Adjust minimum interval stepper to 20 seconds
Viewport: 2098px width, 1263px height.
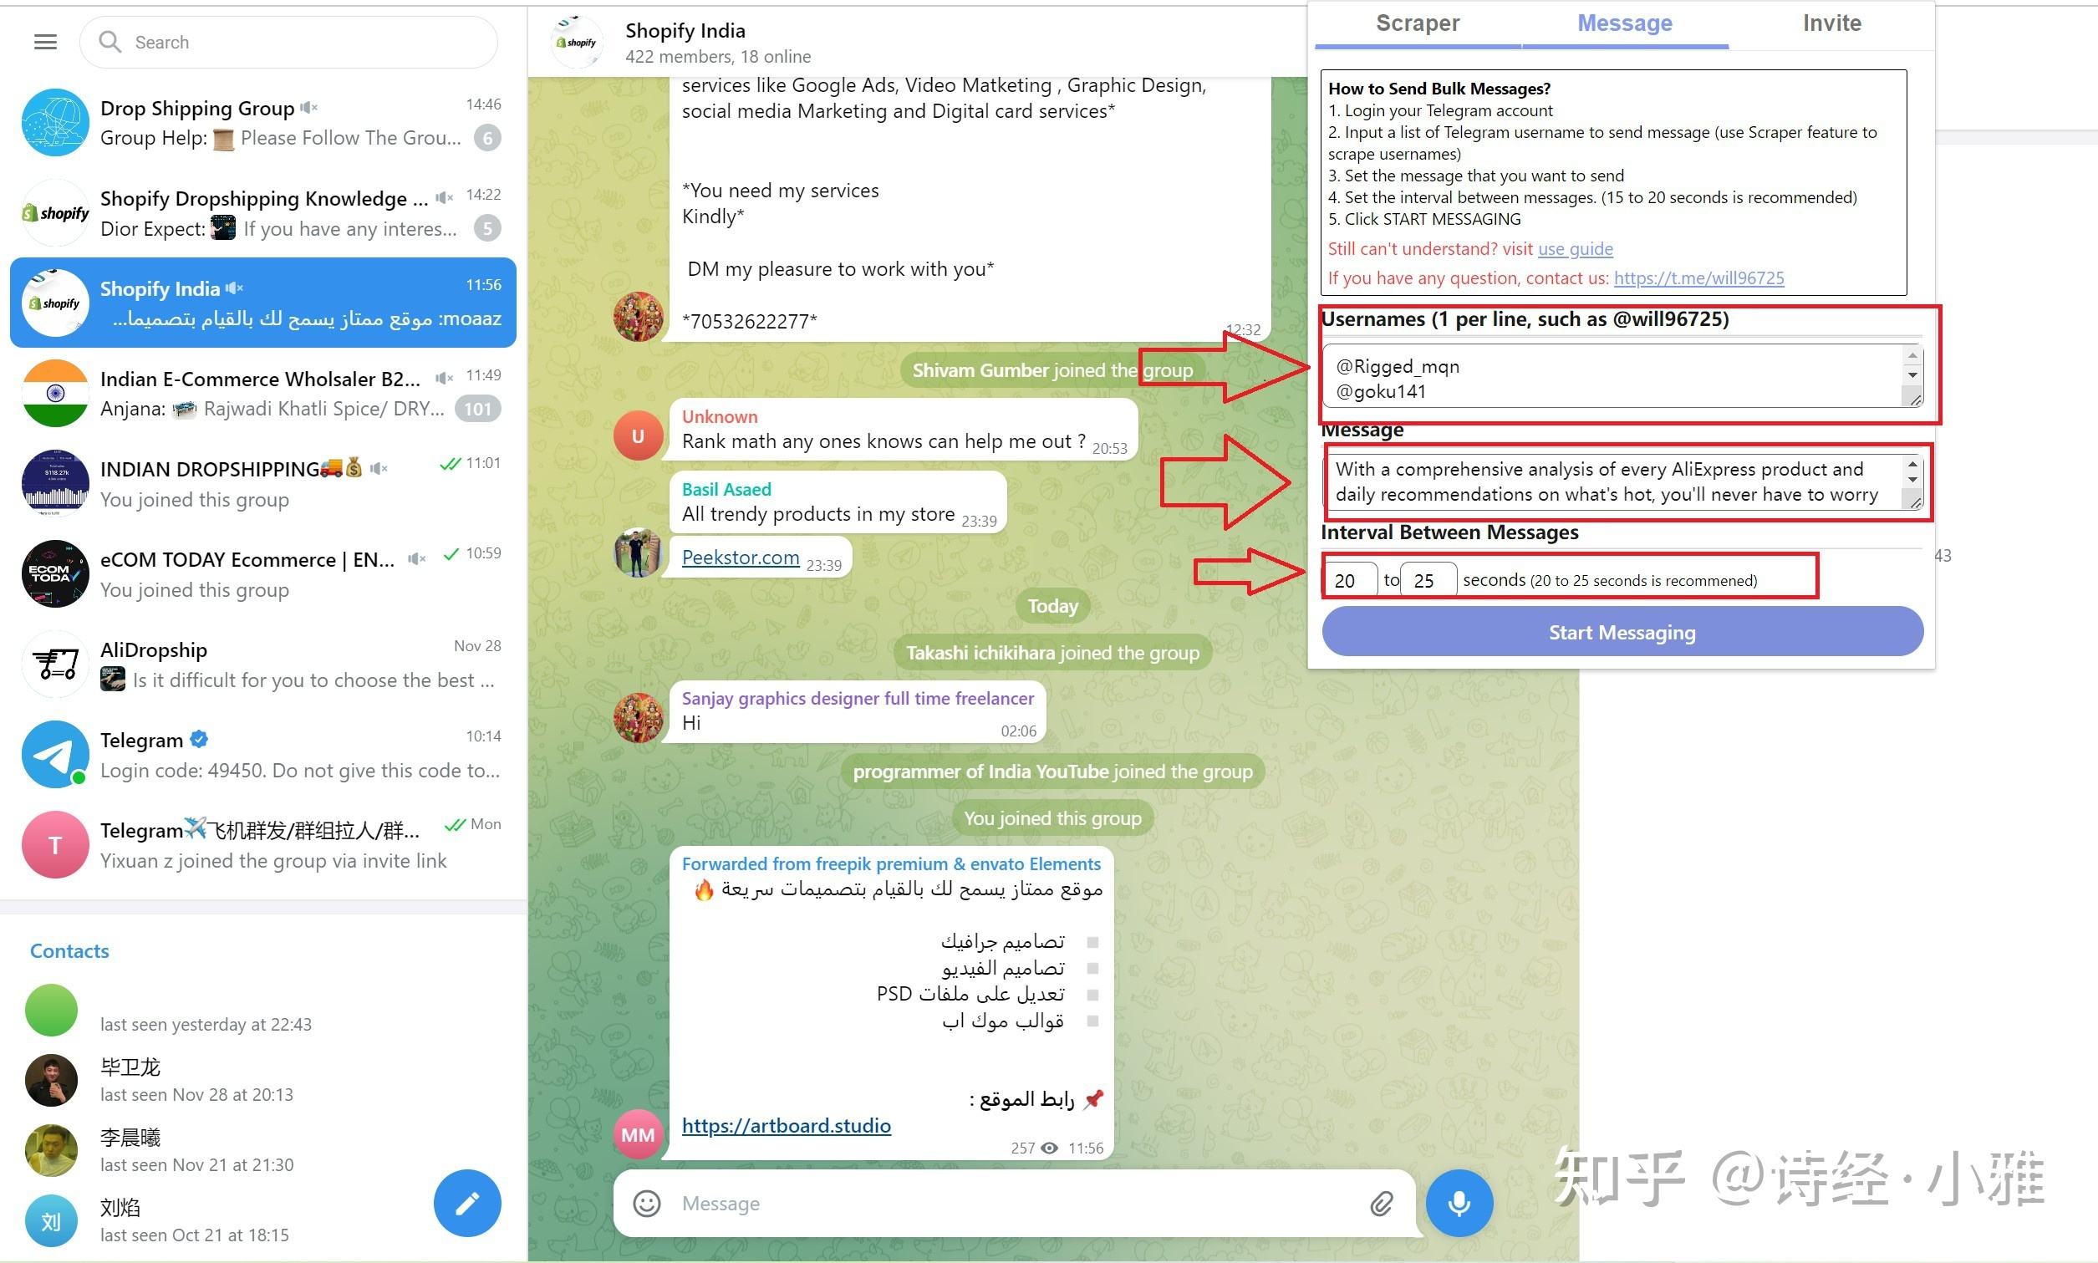point(1349,580)
